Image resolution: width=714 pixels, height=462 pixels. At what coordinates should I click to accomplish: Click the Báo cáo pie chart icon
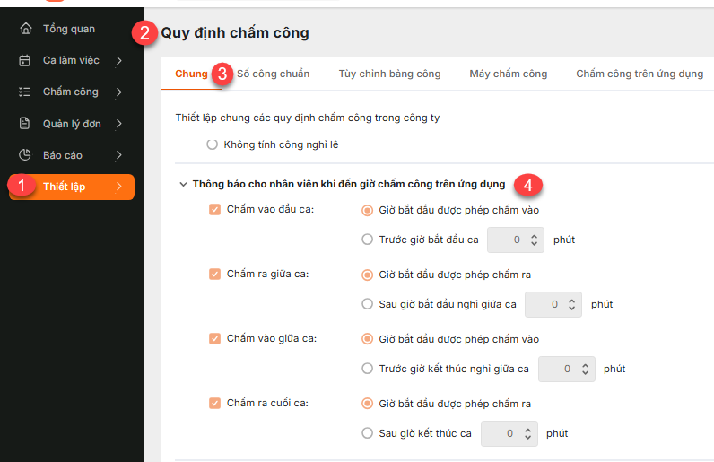tap(25, 155)
